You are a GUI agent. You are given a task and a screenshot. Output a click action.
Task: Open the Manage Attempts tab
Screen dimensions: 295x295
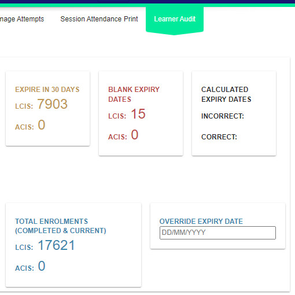pyautogui.click(x=22, y=19)
